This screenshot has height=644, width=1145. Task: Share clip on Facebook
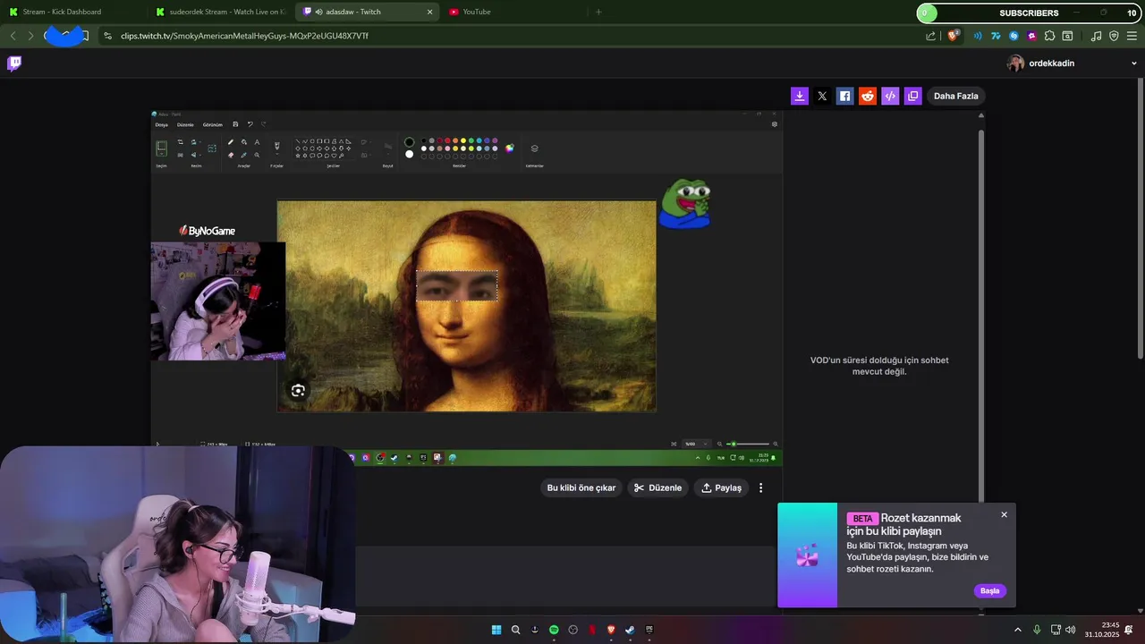pyautogui.click(x=844, y=96)
